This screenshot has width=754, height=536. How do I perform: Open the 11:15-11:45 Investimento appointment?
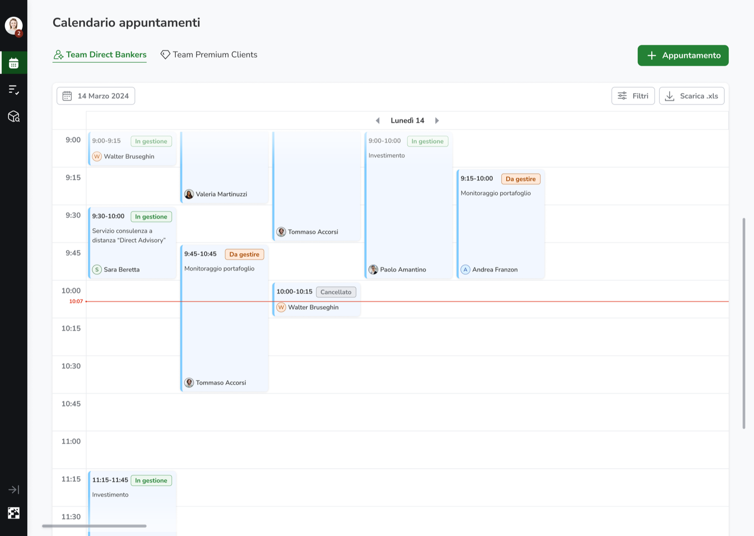[x=132, y=503]
